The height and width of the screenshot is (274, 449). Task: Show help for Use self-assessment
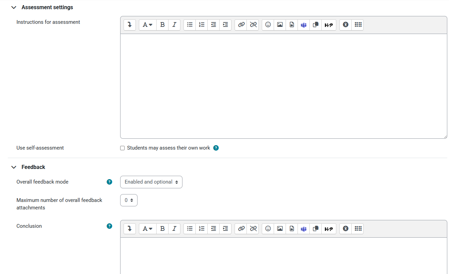pyautogui.click(x=216, y=148)
